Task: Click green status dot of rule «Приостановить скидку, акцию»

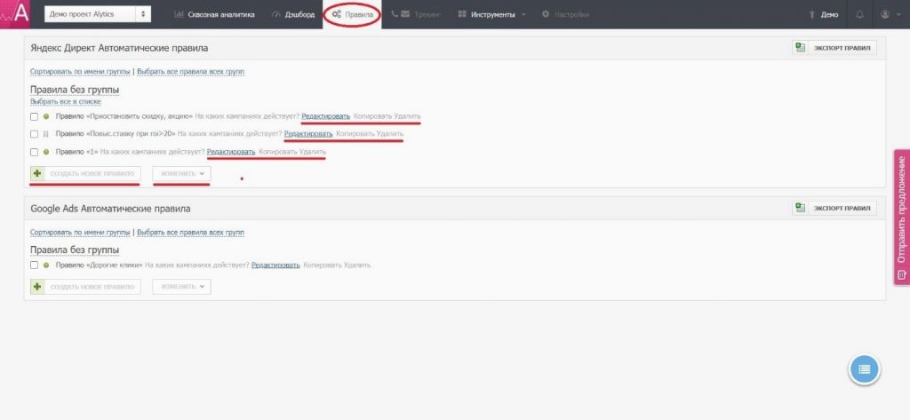Action: (x=46, y=116)
